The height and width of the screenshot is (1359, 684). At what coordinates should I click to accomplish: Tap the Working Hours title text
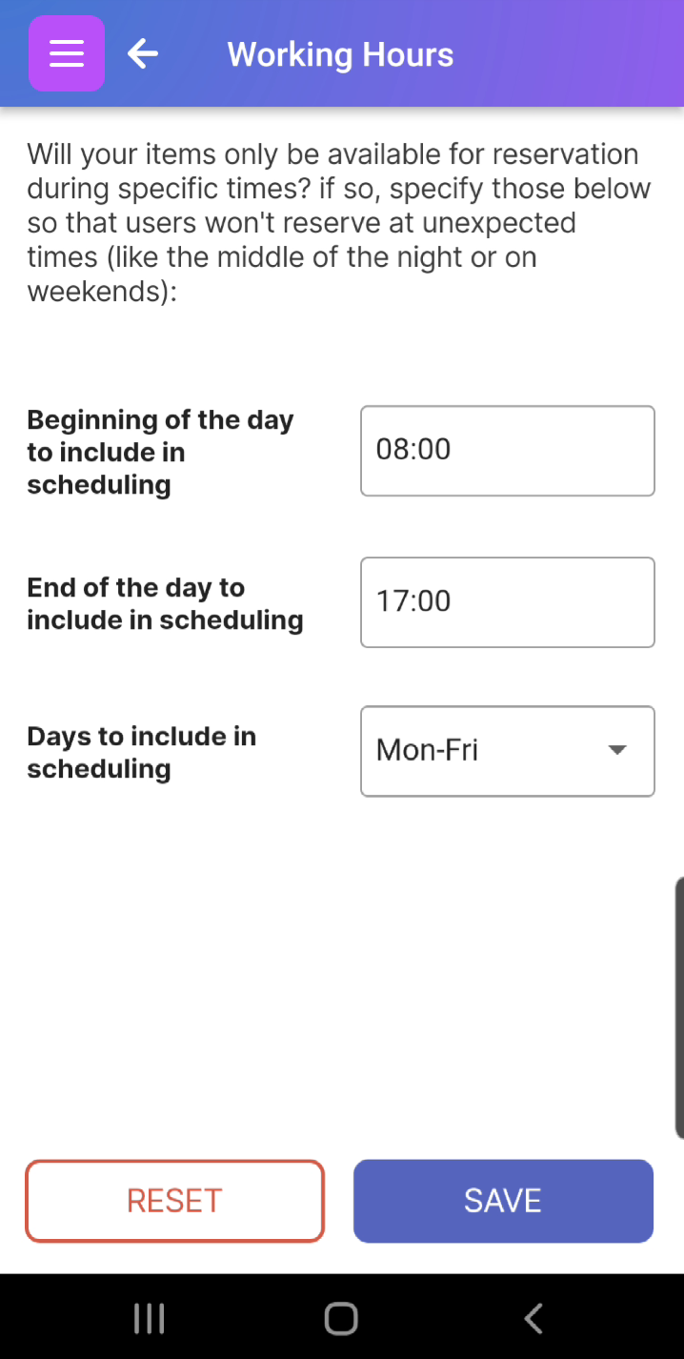tap(339, 53)
